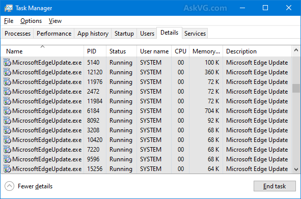Screen dimensions: 301x199
Task: Click the icon of process PID 12120
Action: point(7,72)
